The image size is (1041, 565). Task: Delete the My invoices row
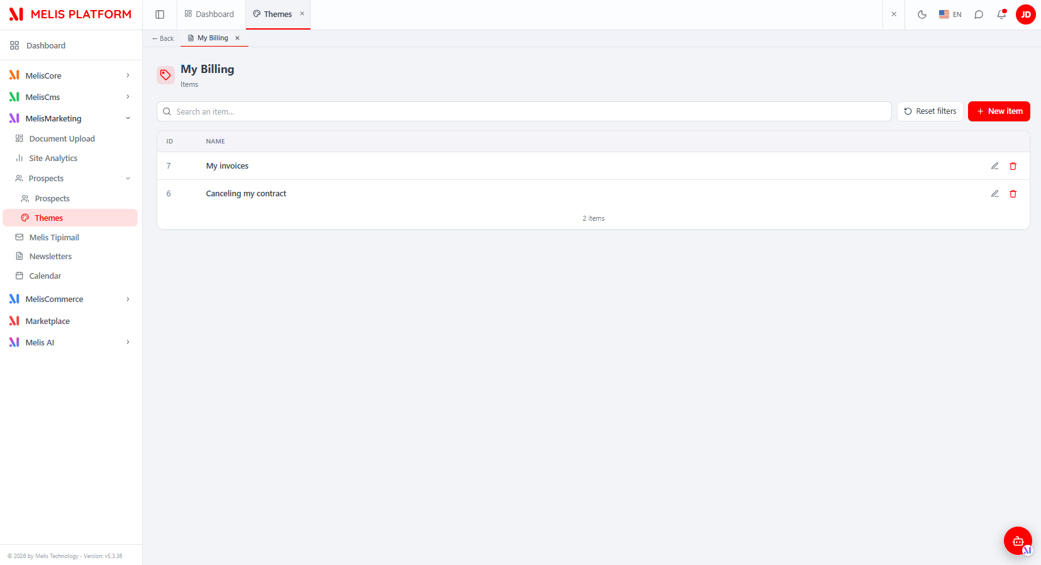1013,166
